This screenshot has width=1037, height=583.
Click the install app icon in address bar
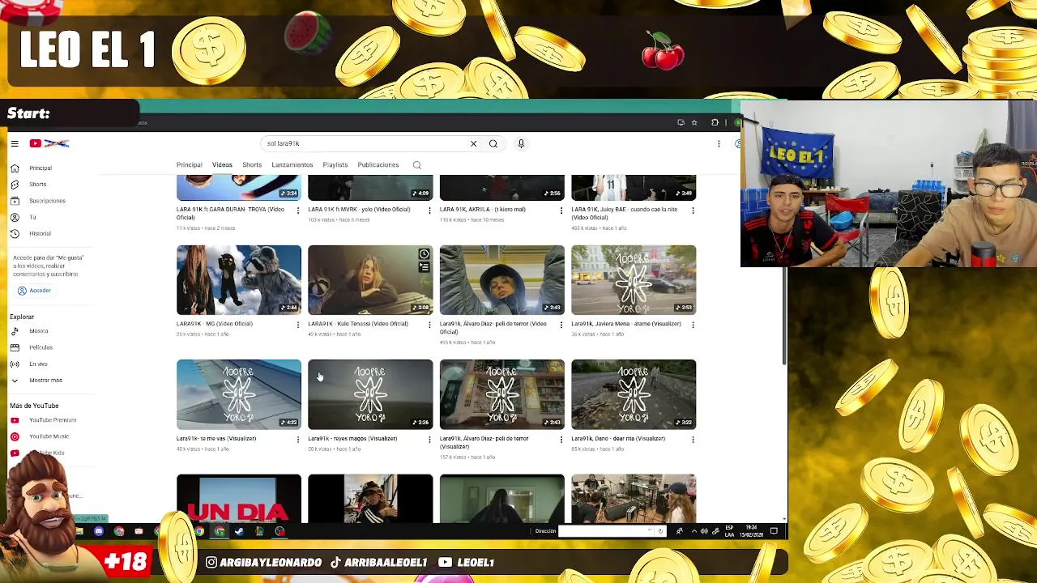tap(681, 122)
